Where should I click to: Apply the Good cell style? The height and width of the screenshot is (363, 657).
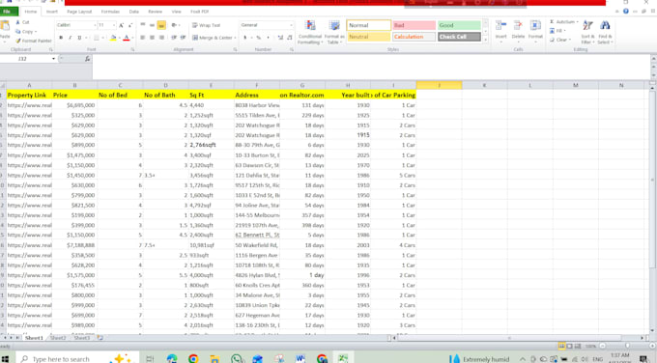coord(459,25)
